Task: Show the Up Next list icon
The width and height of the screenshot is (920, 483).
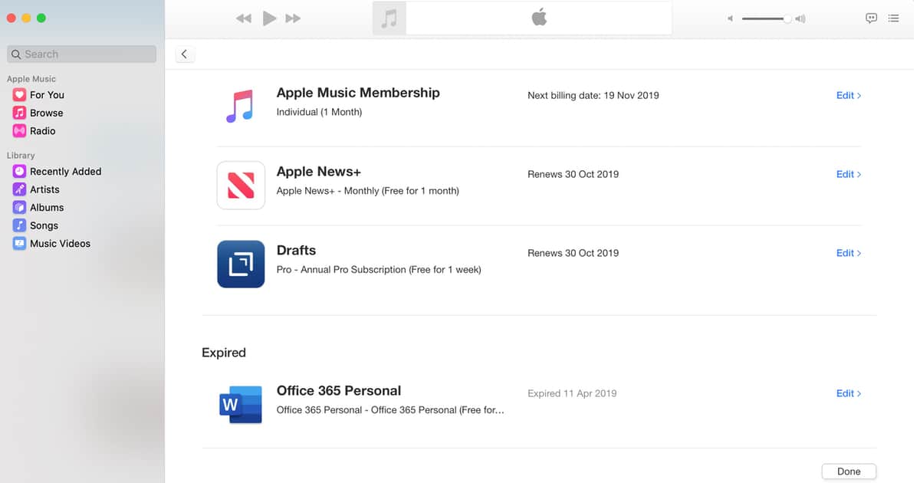Action: [893, 18]
